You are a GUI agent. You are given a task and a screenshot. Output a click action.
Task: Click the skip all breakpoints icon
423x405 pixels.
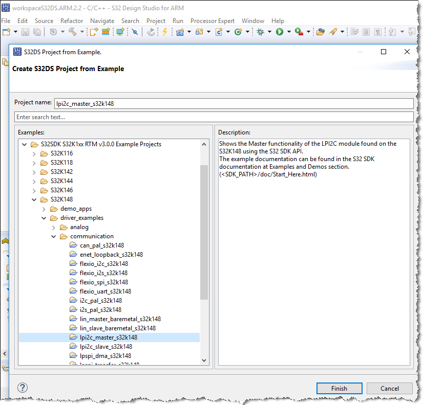[135, 32]
